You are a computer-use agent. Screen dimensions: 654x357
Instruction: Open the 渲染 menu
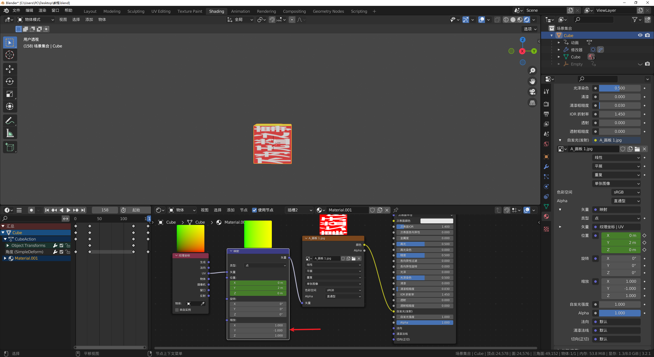tap(42, 10)
